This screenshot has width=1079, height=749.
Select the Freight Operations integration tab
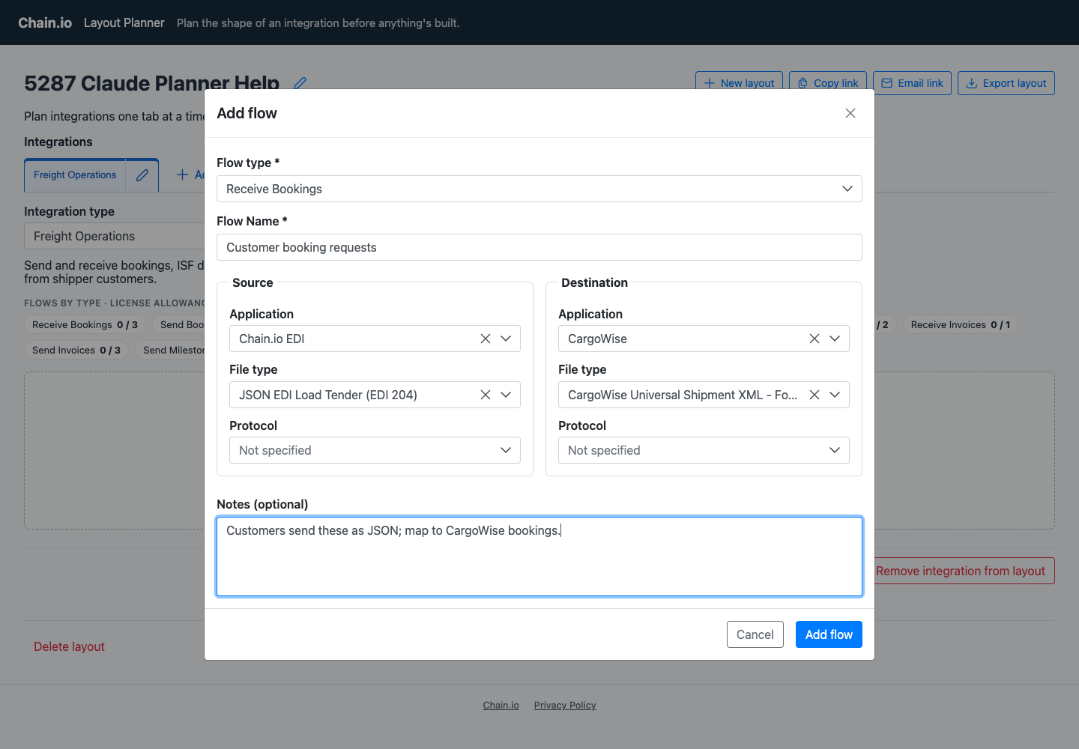[x=75, y=175]
